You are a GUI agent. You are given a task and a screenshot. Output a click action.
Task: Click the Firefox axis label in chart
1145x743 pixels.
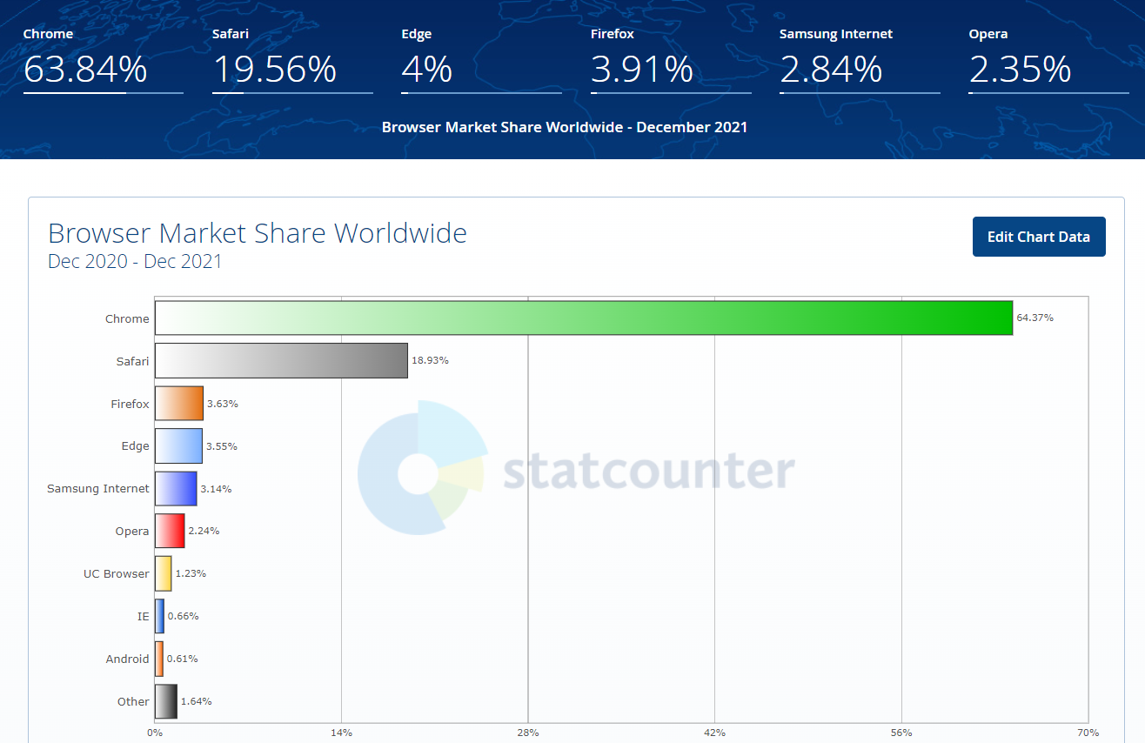click(x=130, y=404)
